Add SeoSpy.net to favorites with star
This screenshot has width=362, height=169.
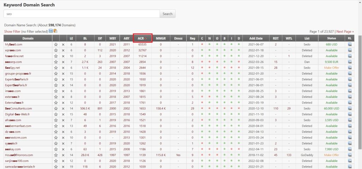point(56,68)
